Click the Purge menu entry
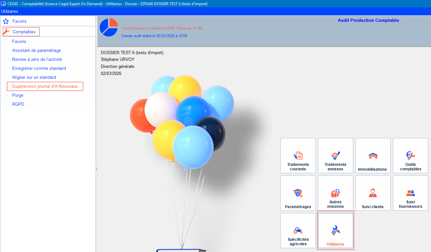This screenshot has width=431, height=252. [18, 95]
